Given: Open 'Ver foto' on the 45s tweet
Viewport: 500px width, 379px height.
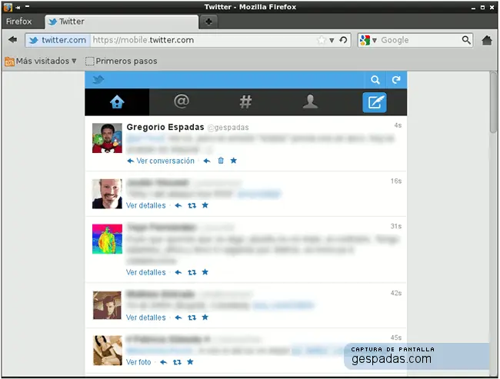Looking at the screenshot, I should point(138,362).
